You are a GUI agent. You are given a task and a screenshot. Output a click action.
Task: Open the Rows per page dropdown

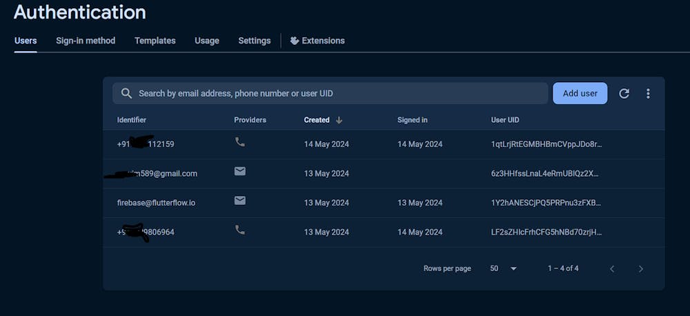tap(504, 268)
